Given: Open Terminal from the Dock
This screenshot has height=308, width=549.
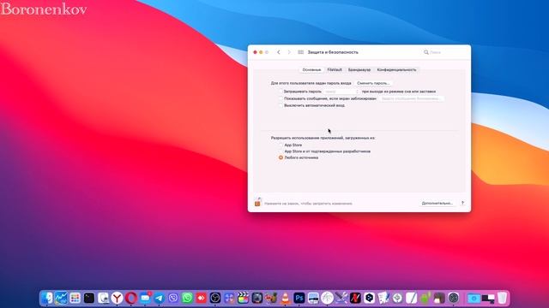Looking at the screenshot, I should [x=89, y=298].
